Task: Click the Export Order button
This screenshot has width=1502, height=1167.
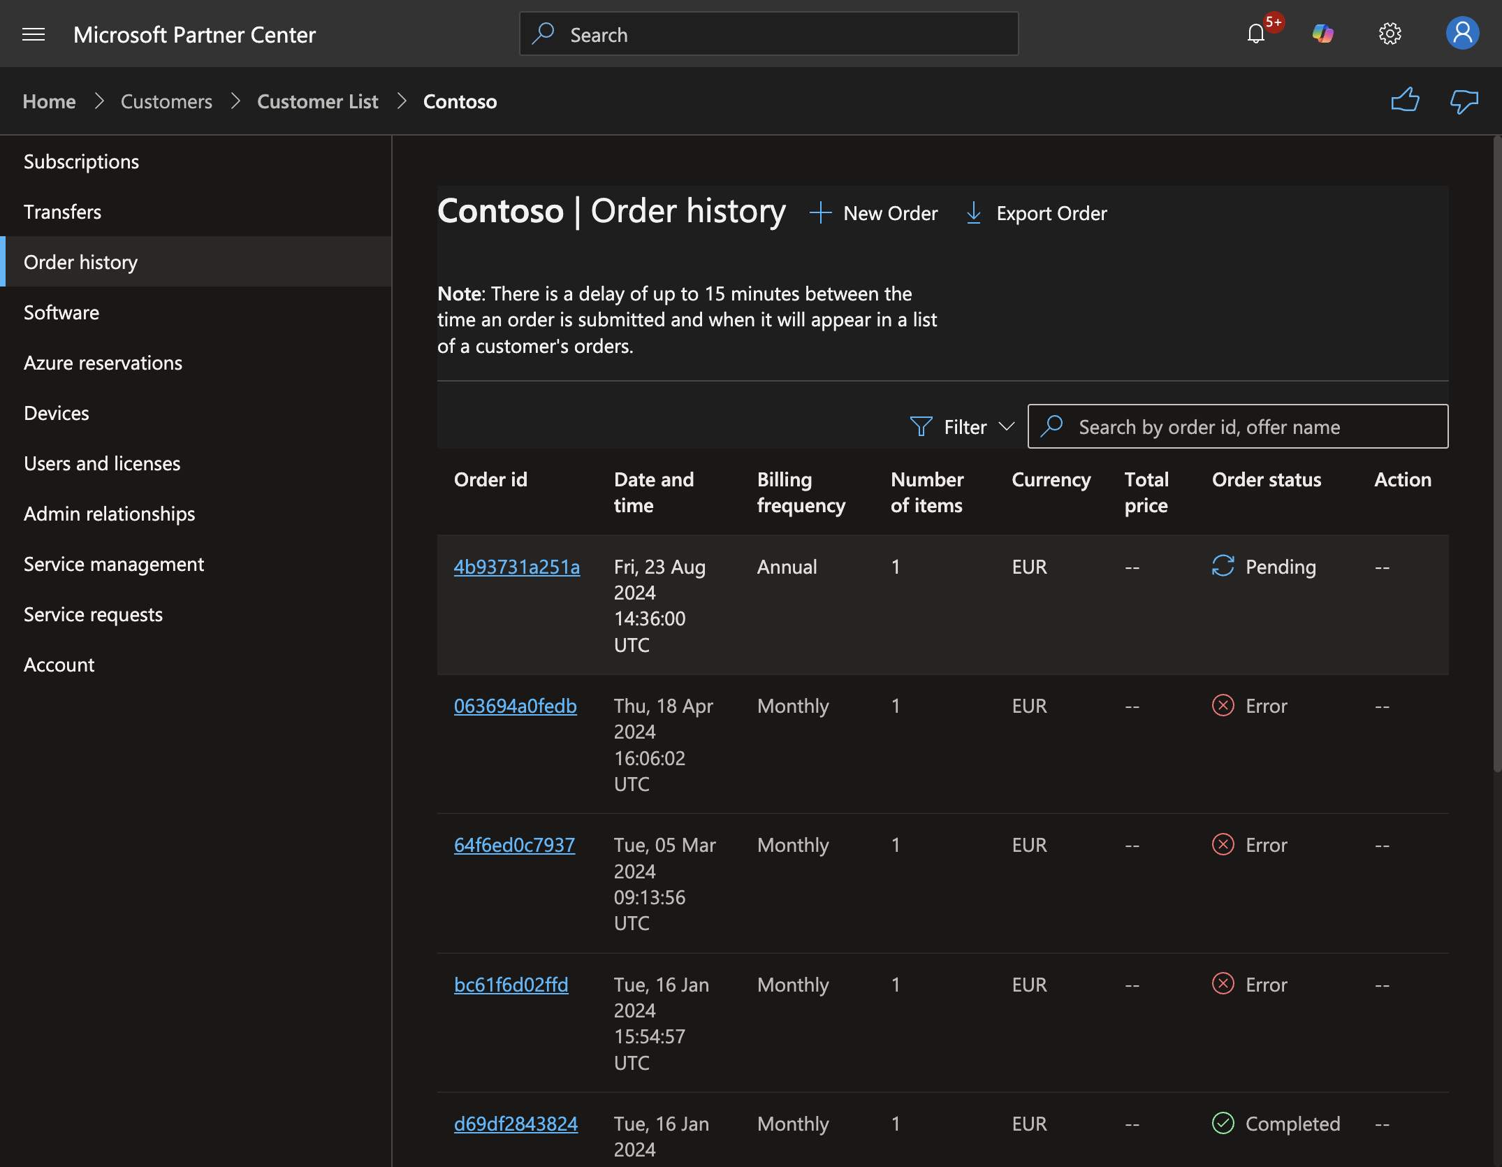Action: (x=1036, y=213)
